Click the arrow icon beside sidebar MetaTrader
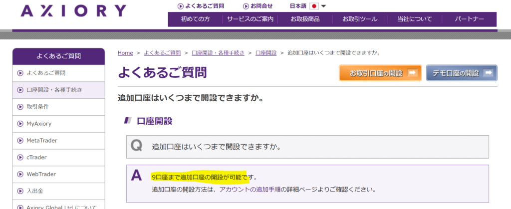This screenshot has height=209, width=511. [x=20, y=141]
